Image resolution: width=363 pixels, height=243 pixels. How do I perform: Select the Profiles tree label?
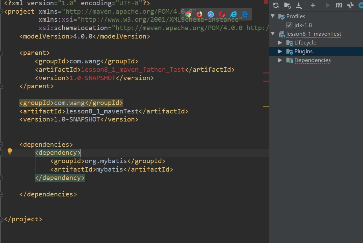[x=296, y=16]
